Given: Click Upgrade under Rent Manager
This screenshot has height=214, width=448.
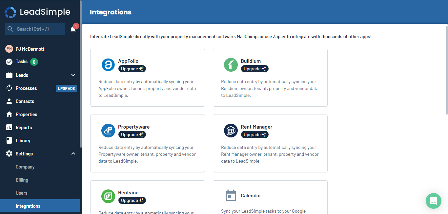Looking at the screenshot, I should 255,135.
